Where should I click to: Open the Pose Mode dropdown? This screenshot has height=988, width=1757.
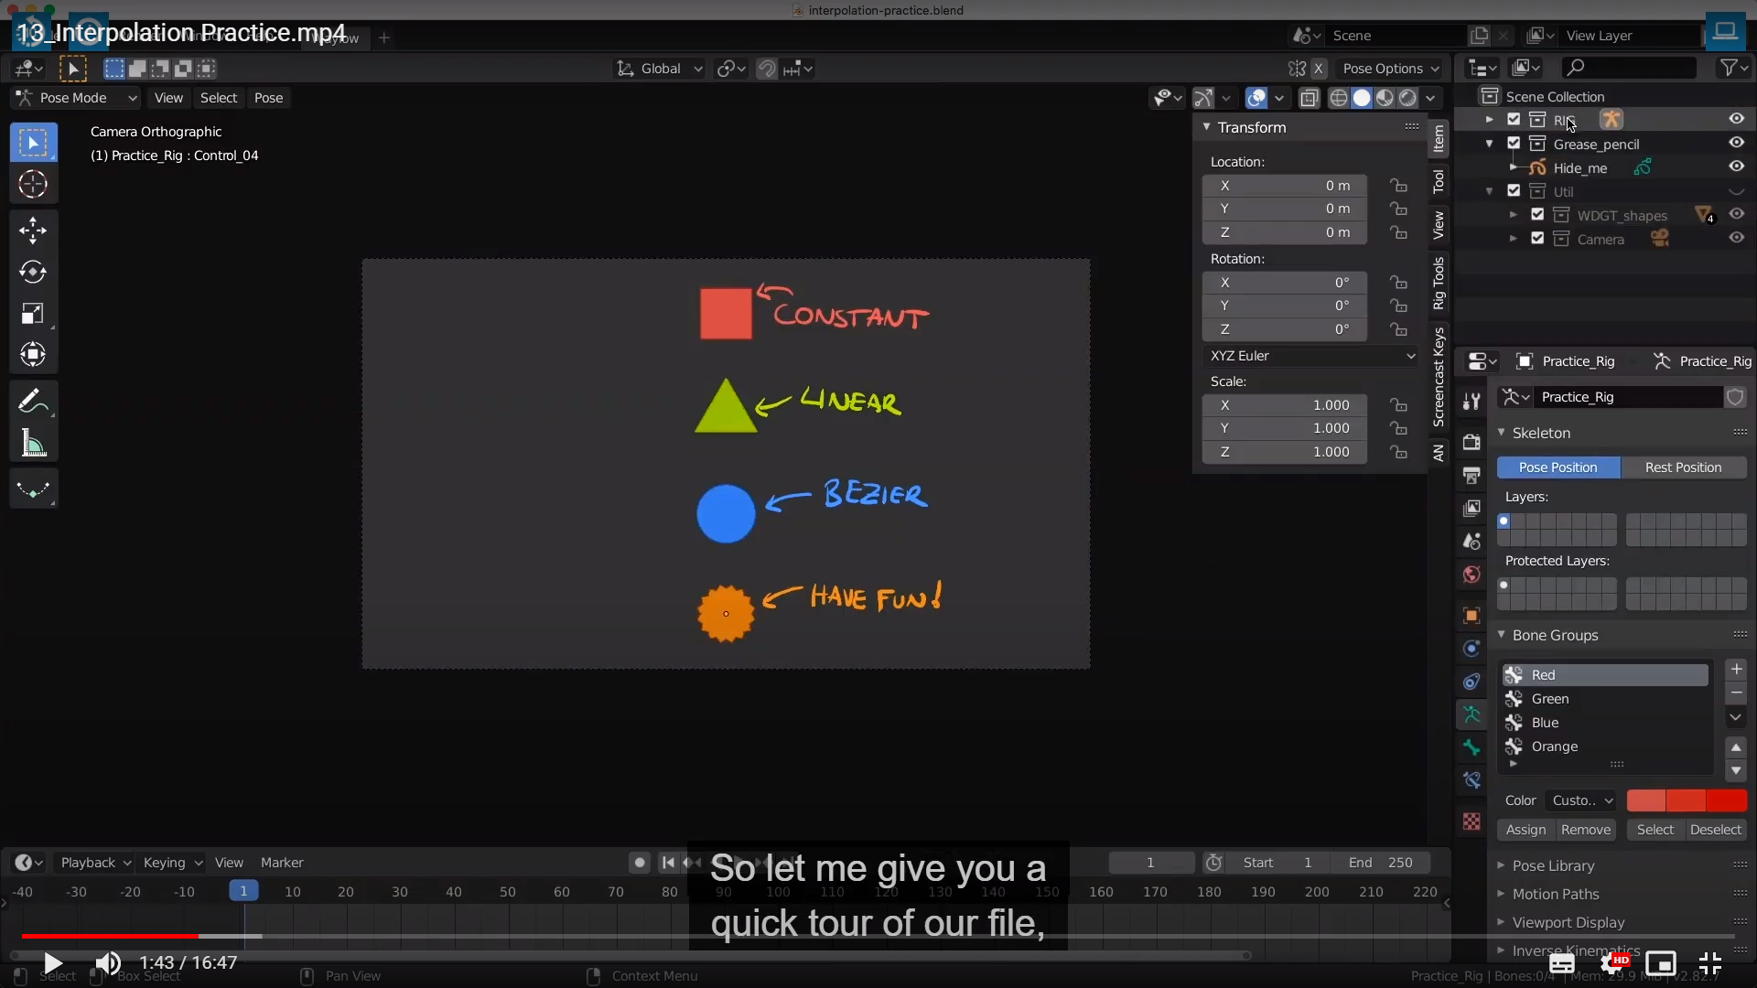pyautogui.click(x=75, y=98)
